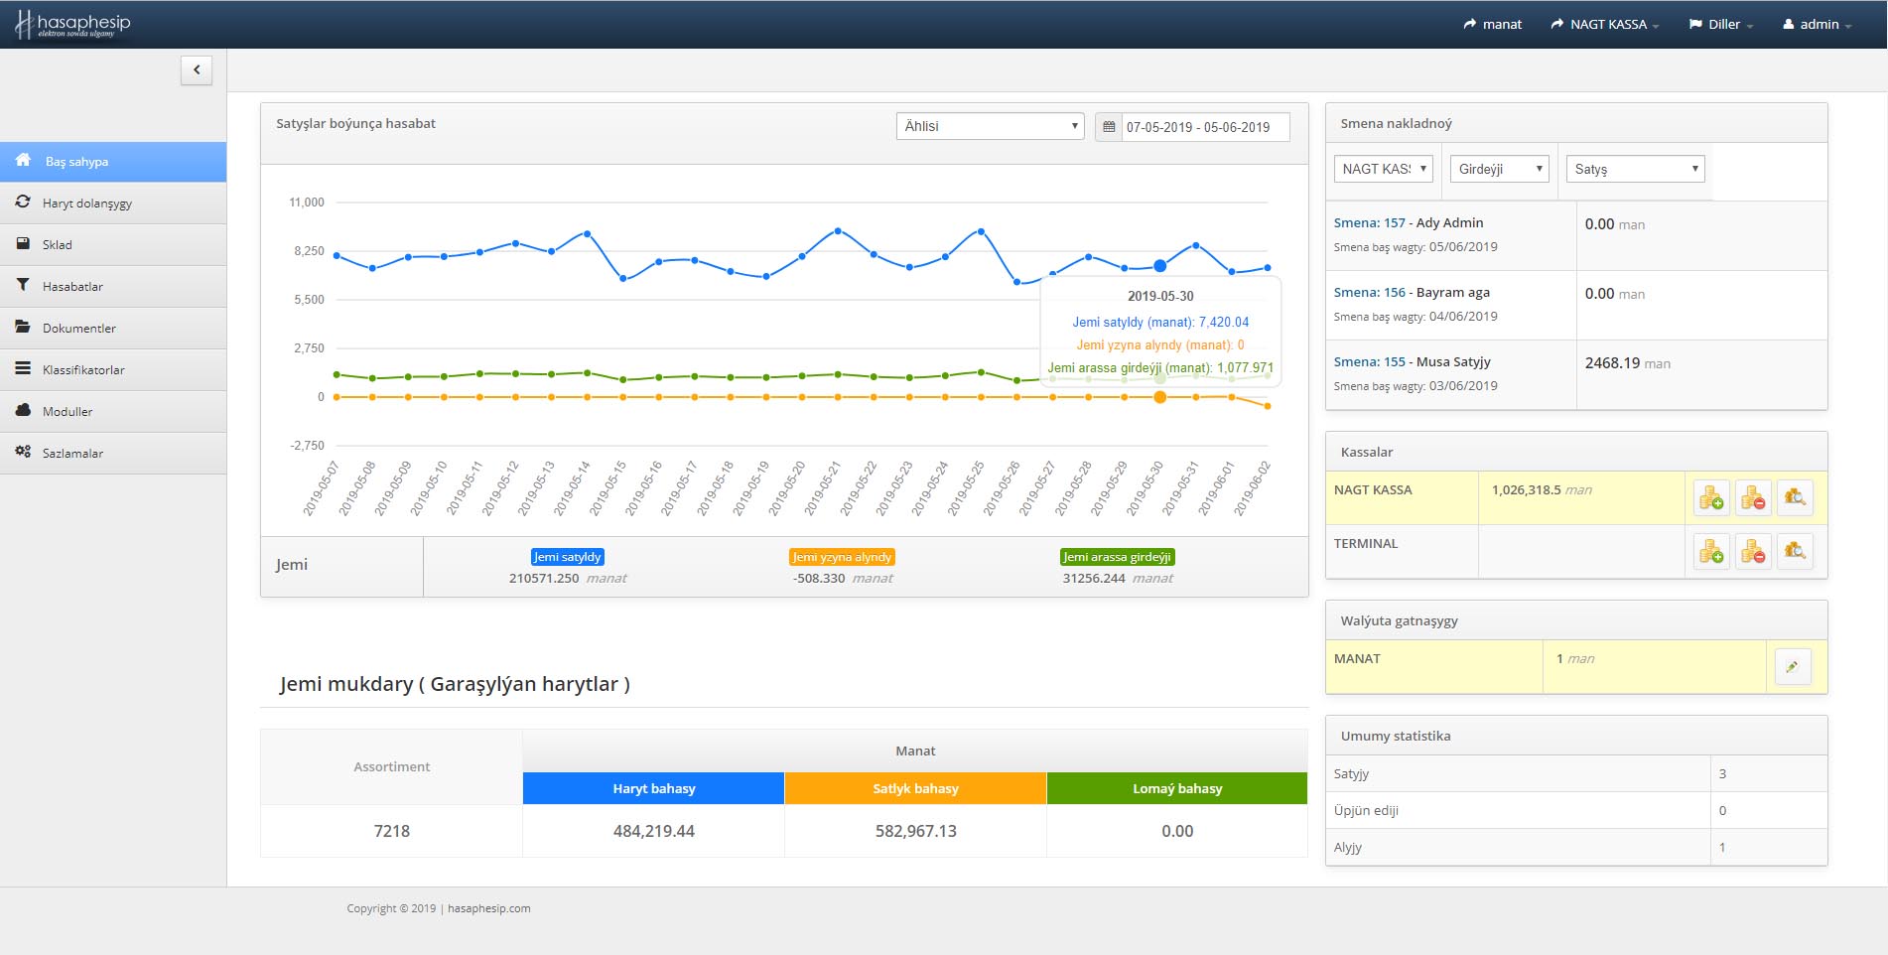Click the 2468.19 man shift amount
The width and height of the screenshot is (1888, 955).
[1627, 363]
